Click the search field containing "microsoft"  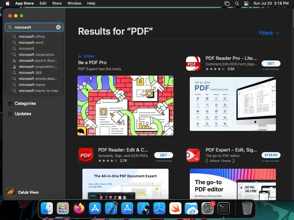click(x=34, y=27)
